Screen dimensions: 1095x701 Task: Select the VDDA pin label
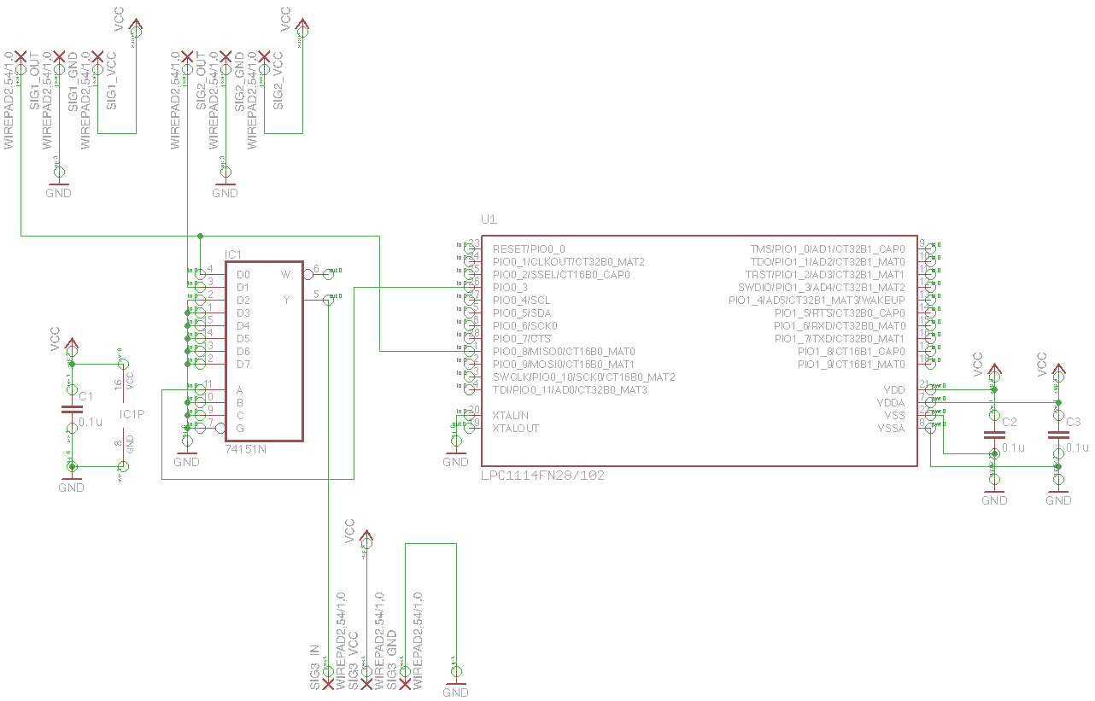[x=891, y=403]
